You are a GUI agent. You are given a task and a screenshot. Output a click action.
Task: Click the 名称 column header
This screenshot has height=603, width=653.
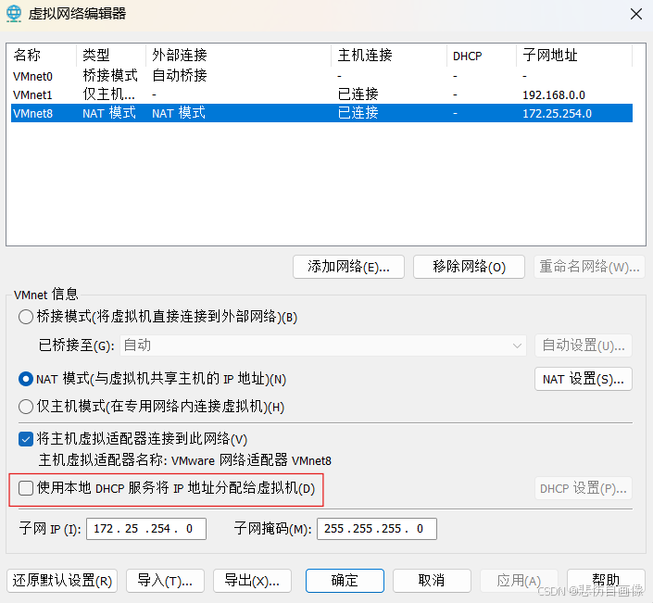pyautogui.click(x=44, y=55)
